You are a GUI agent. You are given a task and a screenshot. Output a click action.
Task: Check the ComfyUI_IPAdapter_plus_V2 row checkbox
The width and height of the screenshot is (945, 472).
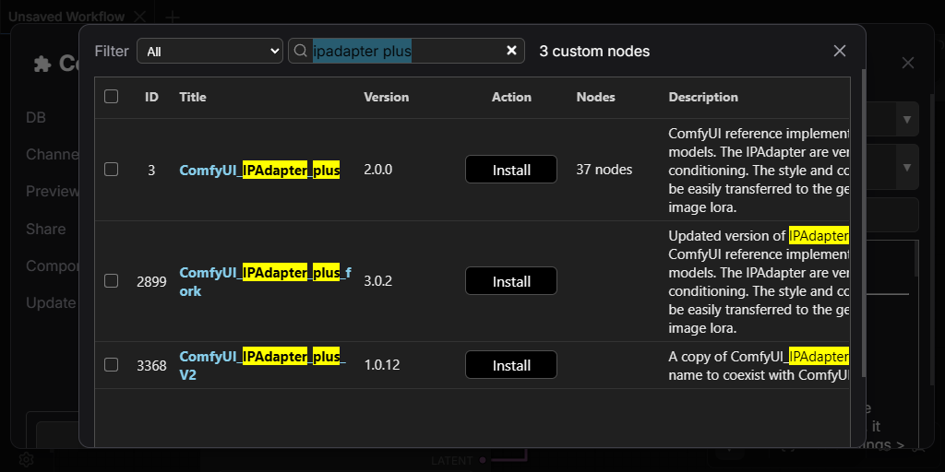(111, 365)
